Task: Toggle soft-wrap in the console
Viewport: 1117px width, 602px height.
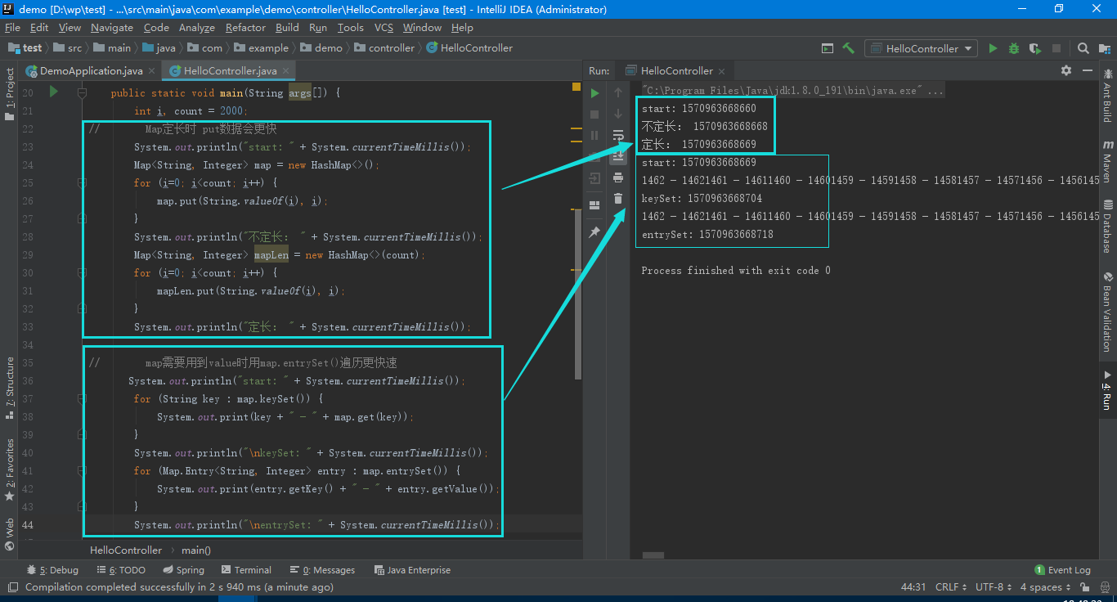Action: 619,135
